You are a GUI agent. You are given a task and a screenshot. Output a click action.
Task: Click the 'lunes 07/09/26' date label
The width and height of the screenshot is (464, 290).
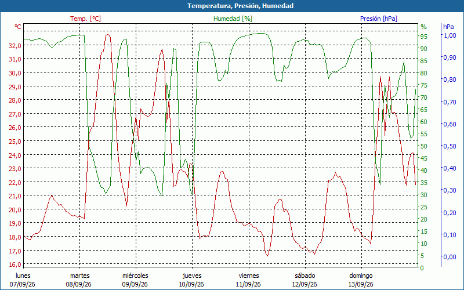point(23,280)
